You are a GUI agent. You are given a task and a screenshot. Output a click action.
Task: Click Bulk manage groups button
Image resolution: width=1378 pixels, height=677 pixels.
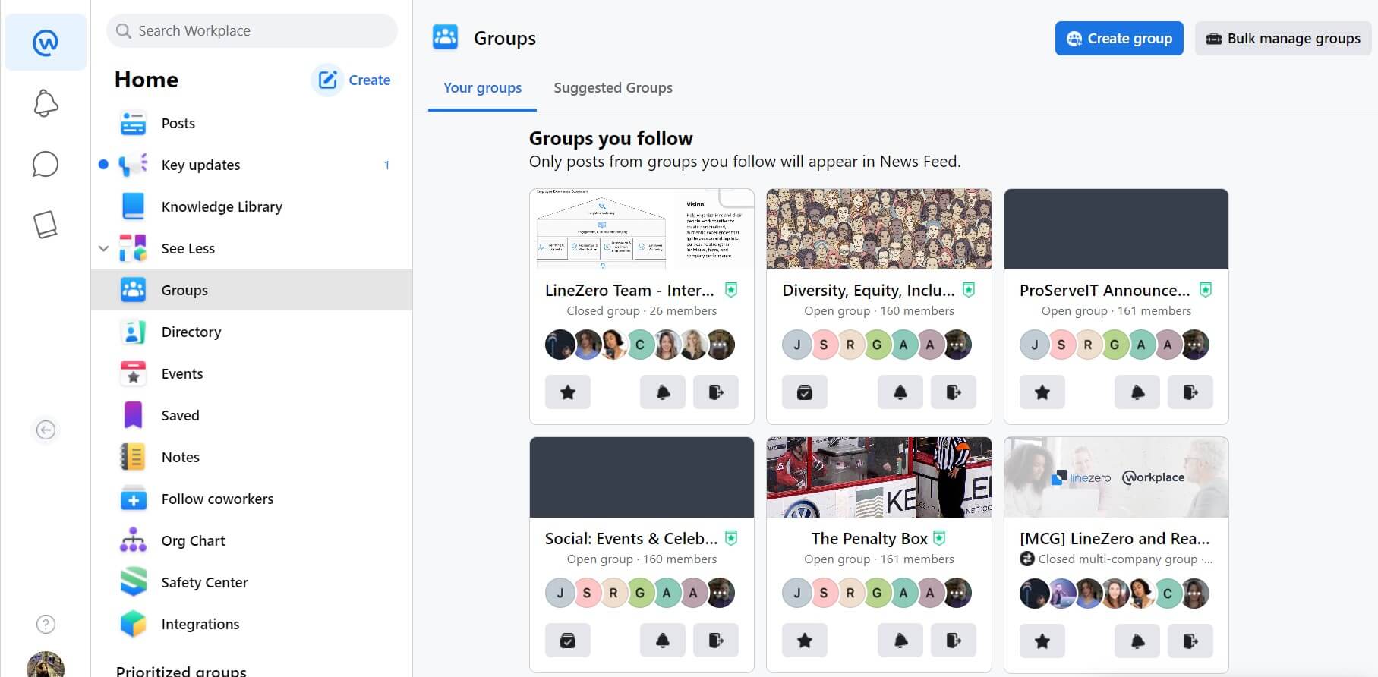tap(1282, 39)
